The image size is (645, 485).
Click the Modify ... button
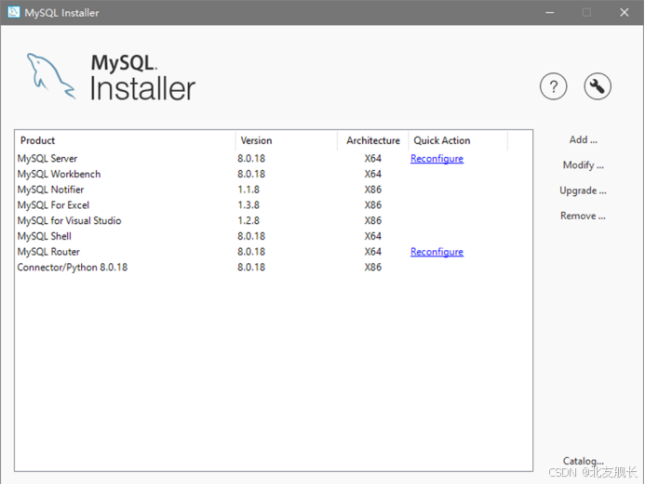coord(583,165)
